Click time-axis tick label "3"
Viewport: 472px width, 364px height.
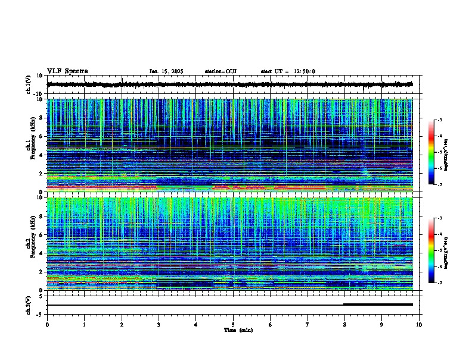(159, 325)
